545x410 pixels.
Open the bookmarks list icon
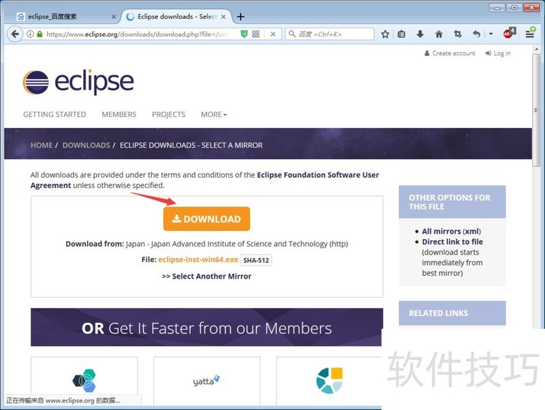(x=401, y=34)
